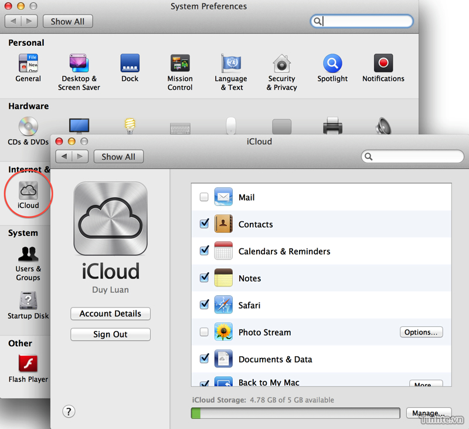Click the Documents & Data document icon
The height and width of the screenshot is (429, 469).
[223, 359]
